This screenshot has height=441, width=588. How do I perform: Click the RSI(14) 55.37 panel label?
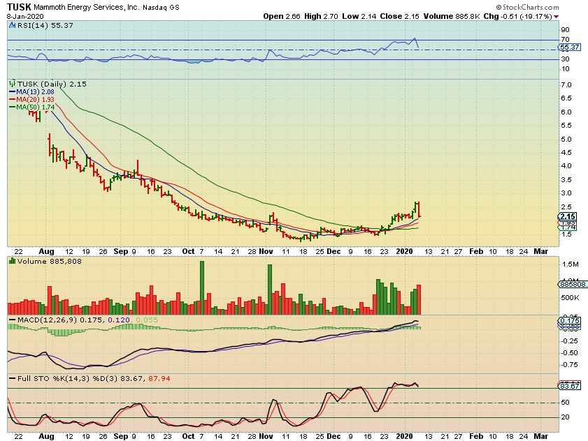click(x=45, y=25)
